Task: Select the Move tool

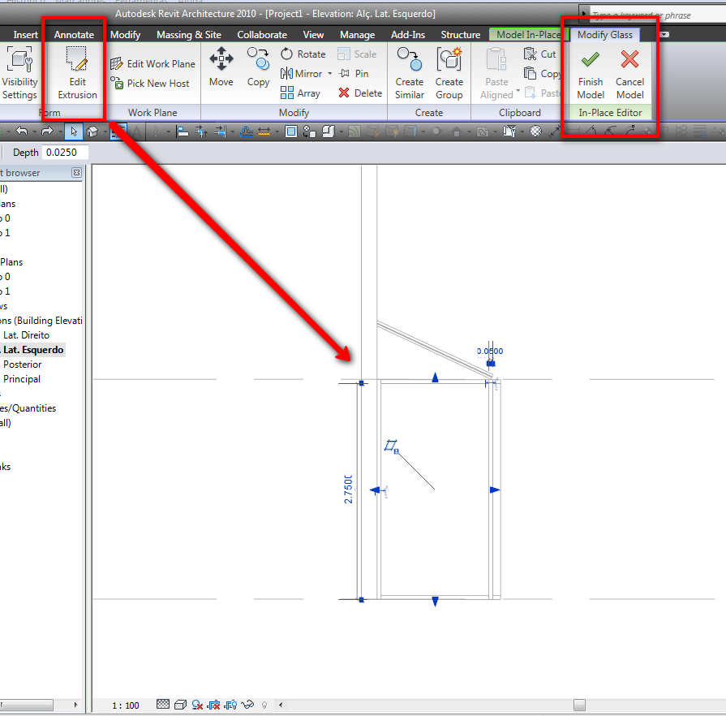Action: pos(221,67)
